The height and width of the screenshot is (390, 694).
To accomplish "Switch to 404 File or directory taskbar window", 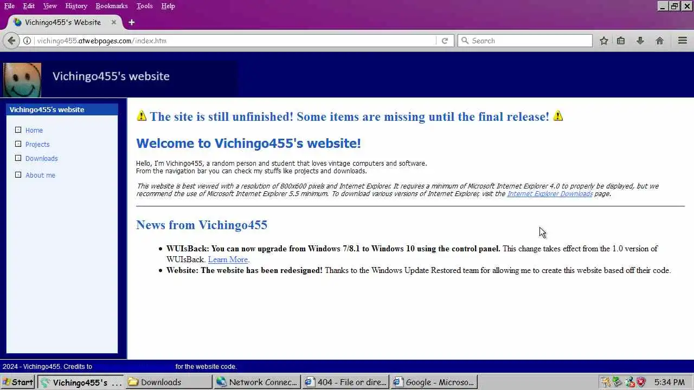I will tap(345, 382).
